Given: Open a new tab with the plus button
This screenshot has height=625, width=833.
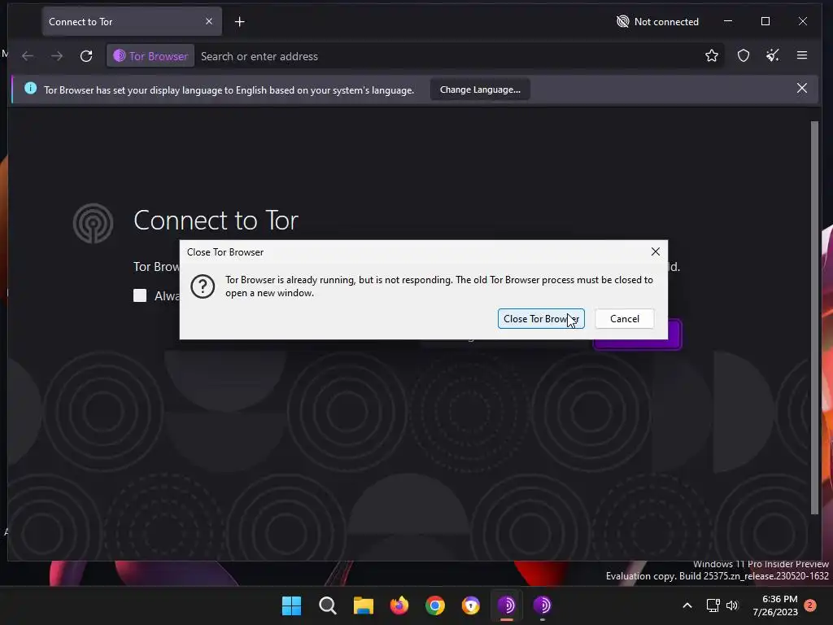Looking at the screenshot, I should tap(240, 22).
